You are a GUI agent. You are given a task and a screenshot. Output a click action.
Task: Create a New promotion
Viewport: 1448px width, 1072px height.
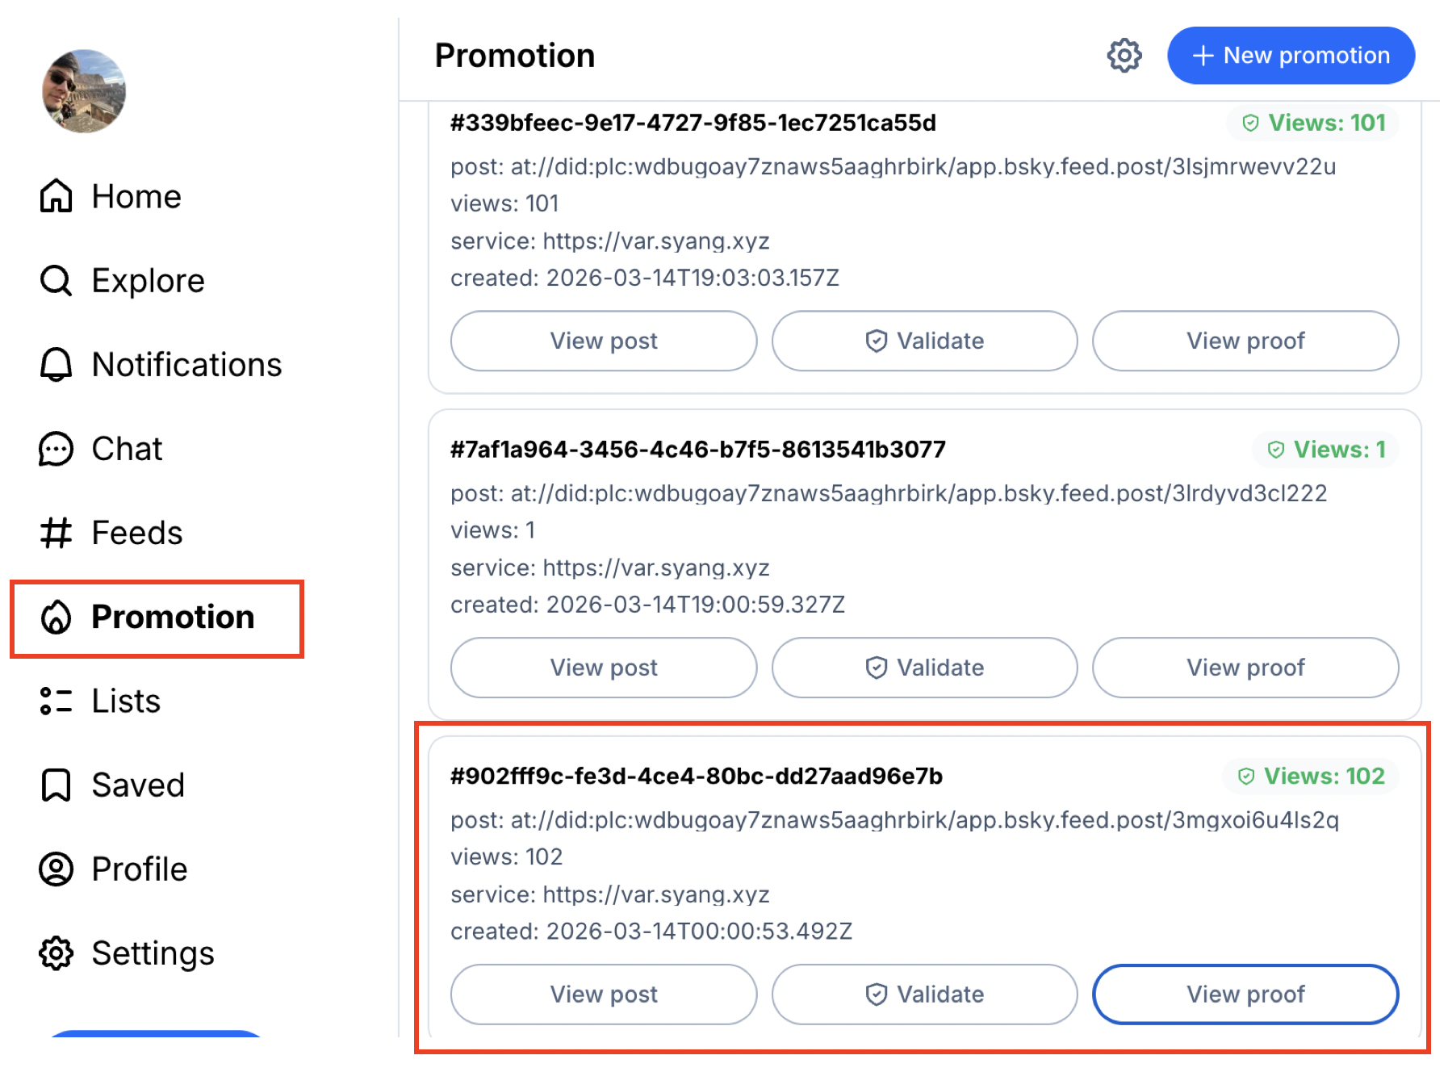tap(1290, 55)
